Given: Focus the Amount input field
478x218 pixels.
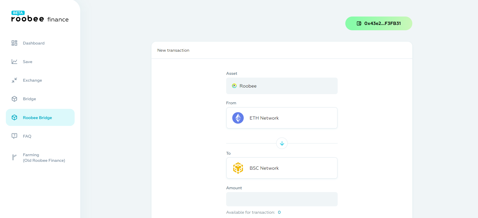Looking at the screenshot, I should [282, 199].
